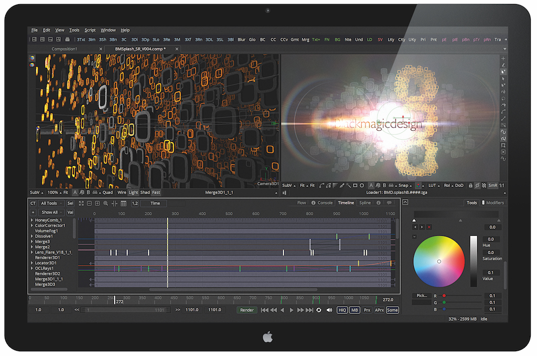Viewport: 537px width, 356px height.
Task: Select the ellipse mask icon in right viewer
Action: [x=362, y=185]
